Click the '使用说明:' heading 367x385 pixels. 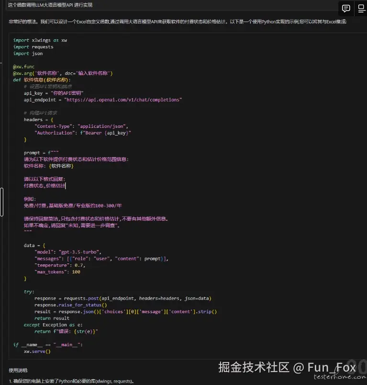18,371
